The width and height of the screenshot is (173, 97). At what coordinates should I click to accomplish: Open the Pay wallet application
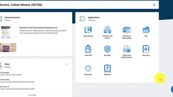(x=146, y=31)
